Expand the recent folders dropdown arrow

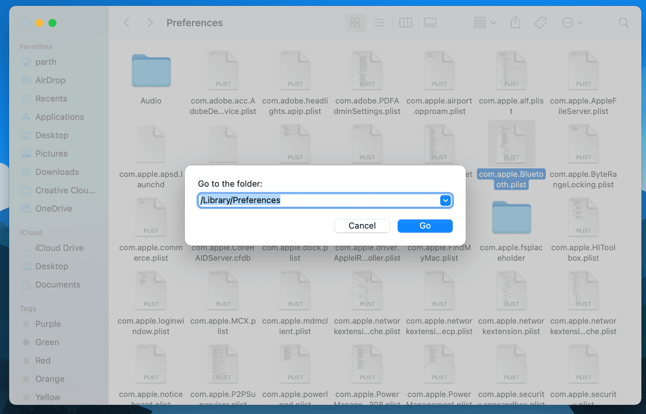446,200
